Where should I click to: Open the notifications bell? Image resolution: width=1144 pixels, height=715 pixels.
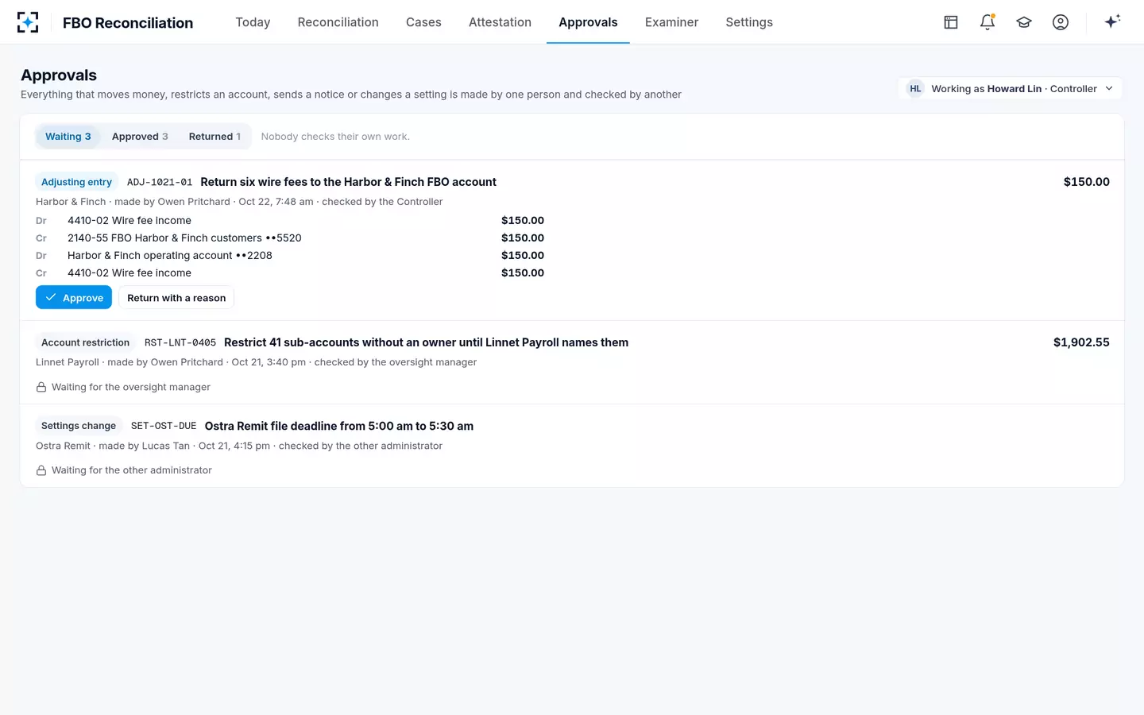pyautogui.click(x=987, y=22)
